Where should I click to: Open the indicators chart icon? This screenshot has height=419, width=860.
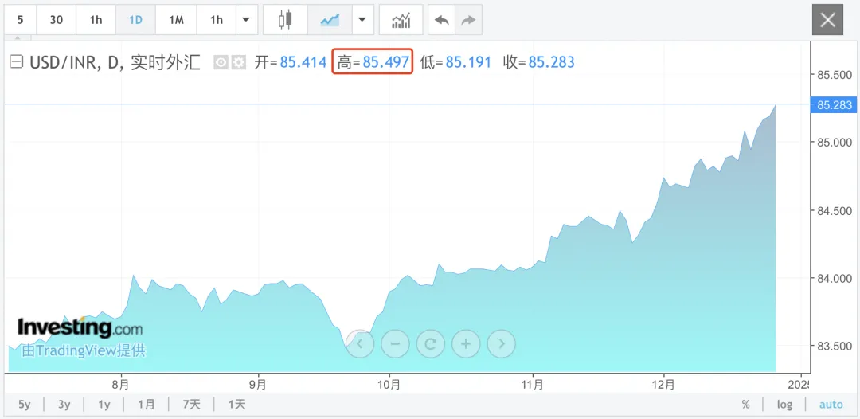(x=401, y=20)
